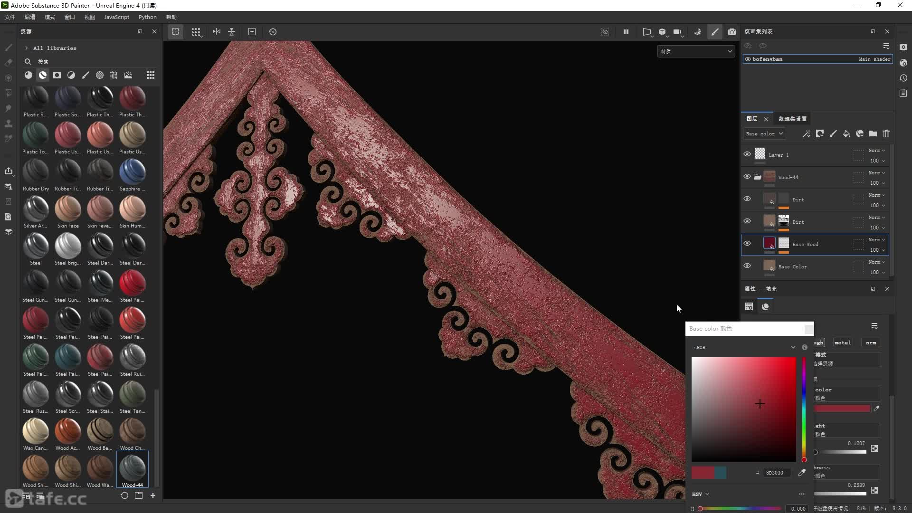Add a smart material to the layer stack
This screenshot has width=912, height=513.
pos(860,134)
